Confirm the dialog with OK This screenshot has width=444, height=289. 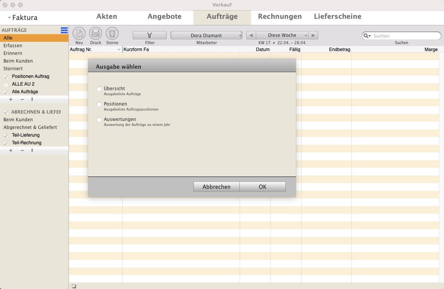262,187
